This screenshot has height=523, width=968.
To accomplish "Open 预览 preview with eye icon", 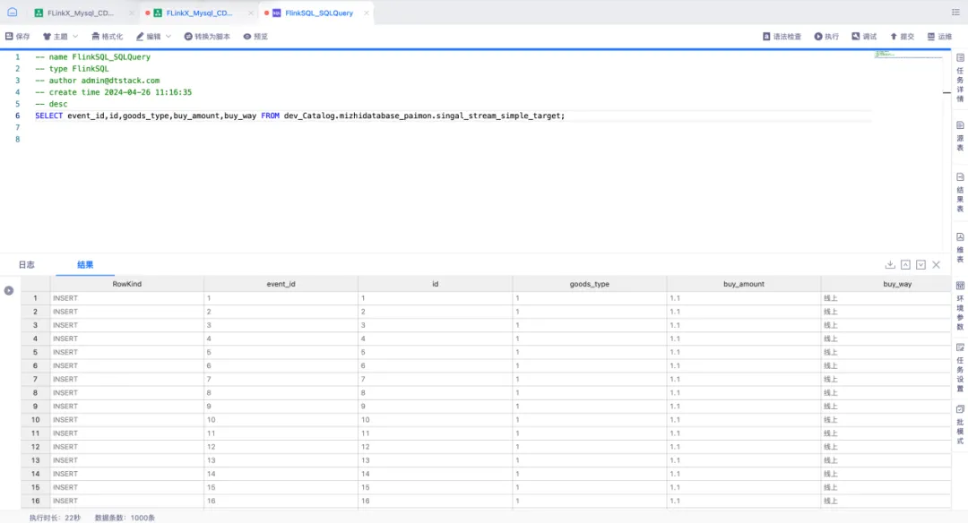I will (x=255, y=37).
